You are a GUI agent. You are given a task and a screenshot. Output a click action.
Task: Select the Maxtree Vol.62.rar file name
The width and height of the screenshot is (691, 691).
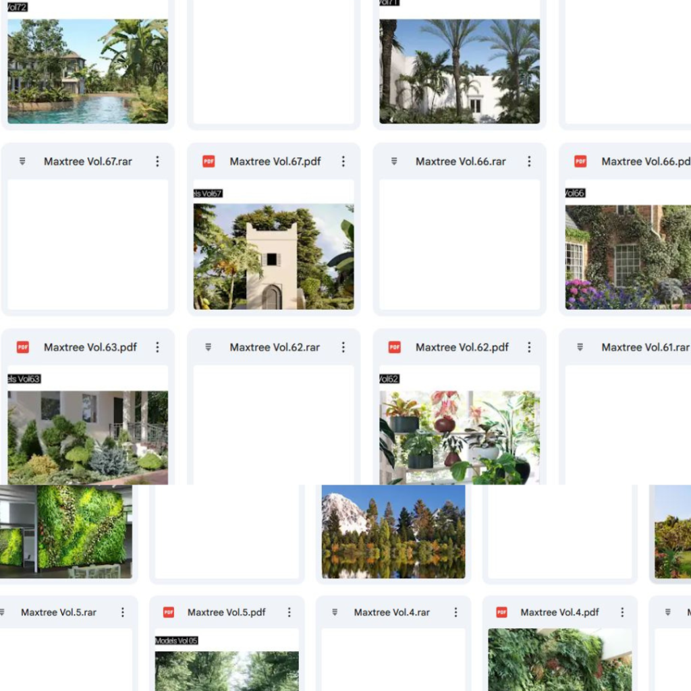coord(275,348)
